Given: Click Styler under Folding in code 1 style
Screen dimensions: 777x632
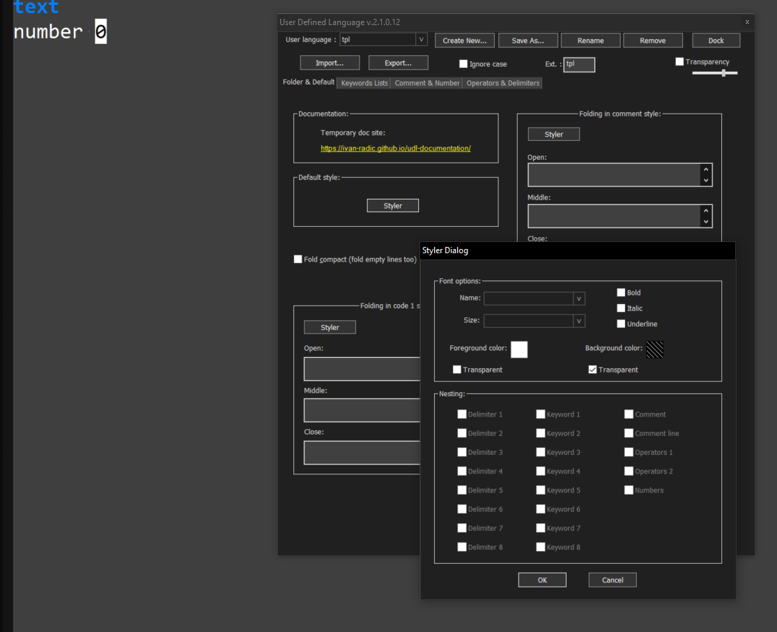Looking at the screenshot, I should (330, 327).
